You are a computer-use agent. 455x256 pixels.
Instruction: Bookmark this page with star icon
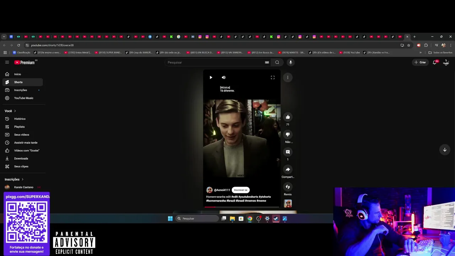coord(409,45)
